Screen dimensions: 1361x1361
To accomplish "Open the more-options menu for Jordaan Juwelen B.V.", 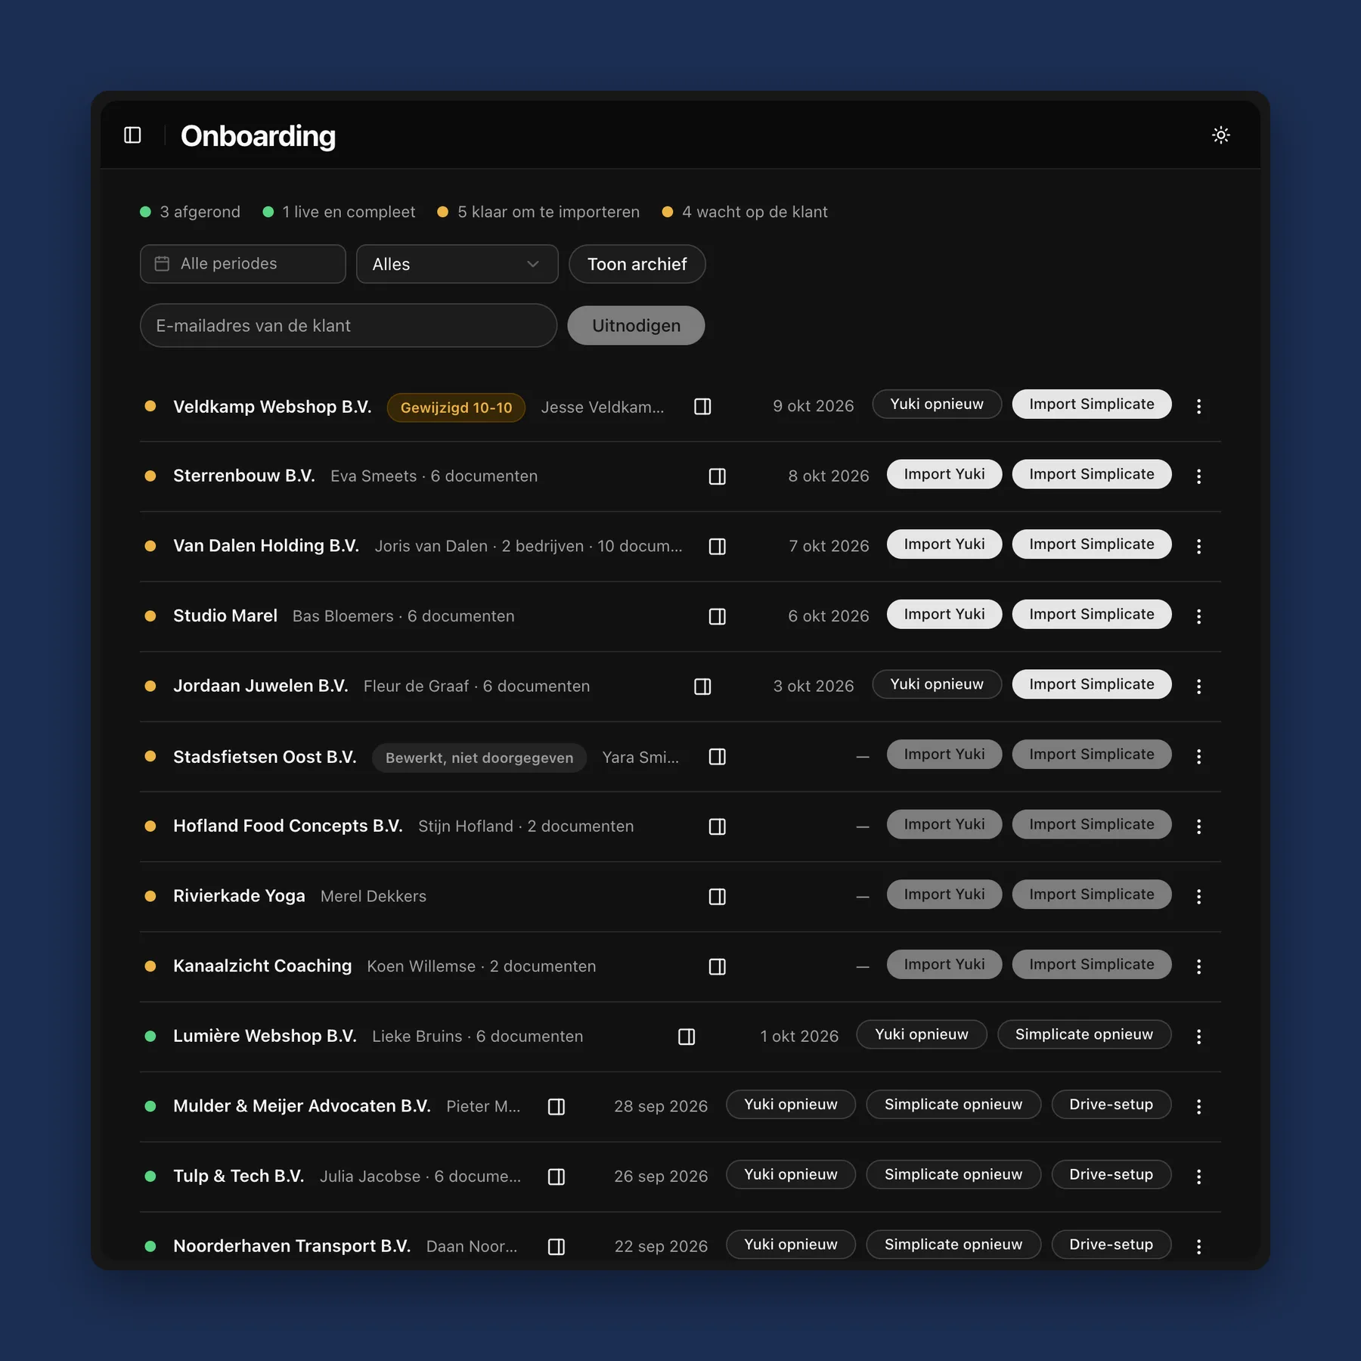I will (x=1198, y=687).
